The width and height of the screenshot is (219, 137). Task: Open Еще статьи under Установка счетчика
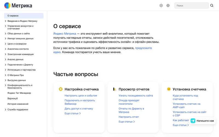coord(181,125)
